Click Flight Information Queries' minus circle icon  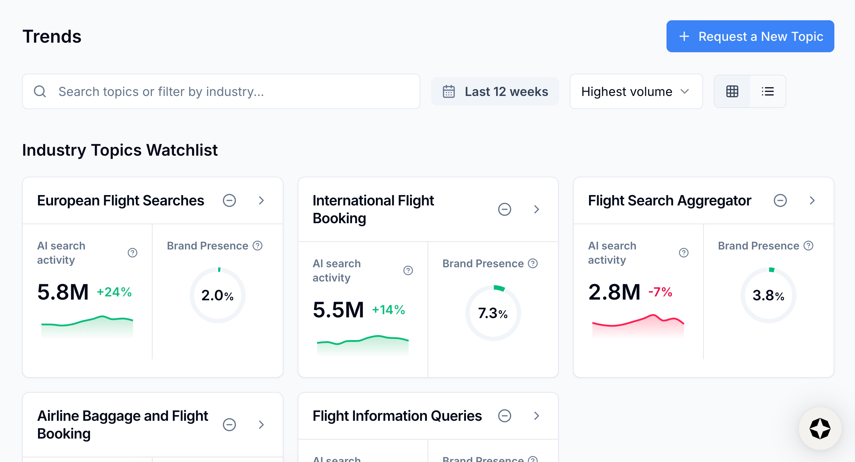click(x=504, y=415)
